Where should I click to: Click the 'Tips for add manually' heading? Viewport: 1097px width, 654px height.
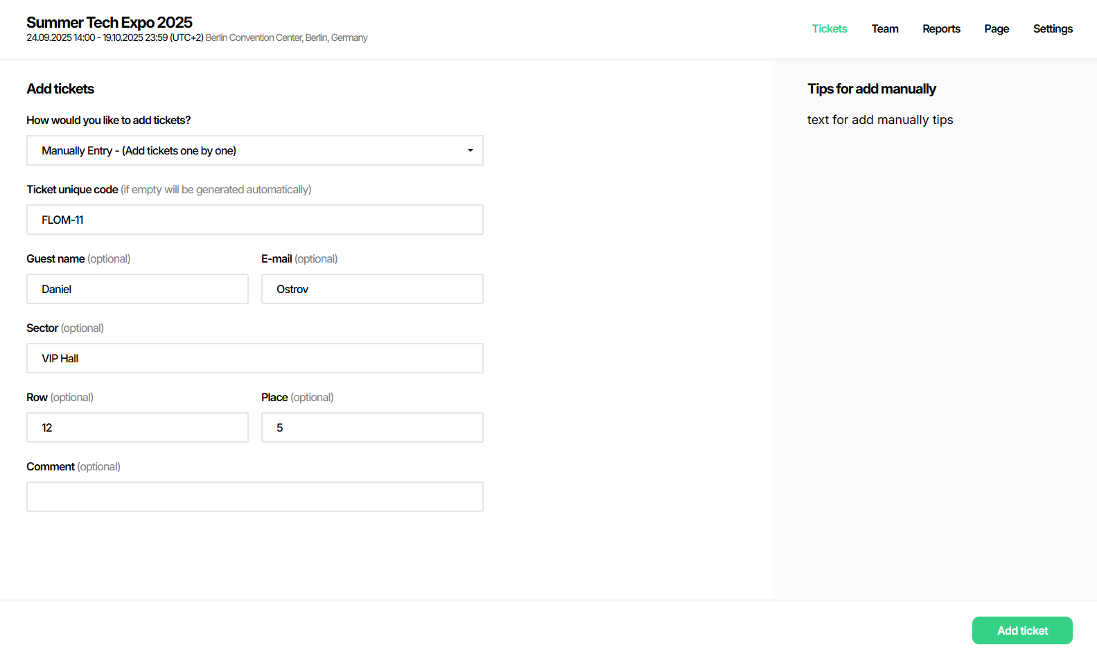871,89
